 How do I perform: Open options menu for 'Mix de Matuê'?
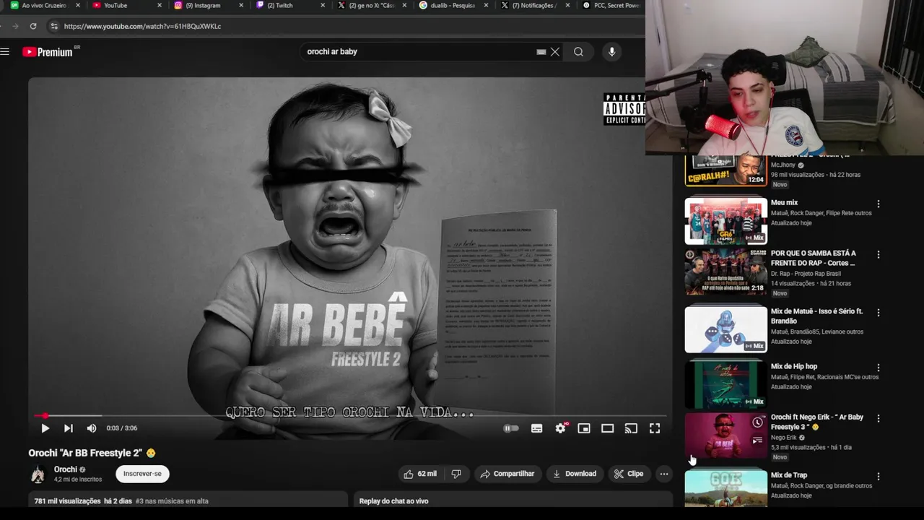879,313
